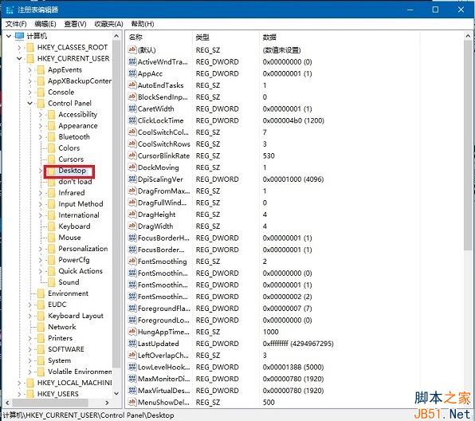The height and width of the screenshot is (421, 475).
Task: Select the CaretWidth DWORD value icon
Action: point(132,108)
